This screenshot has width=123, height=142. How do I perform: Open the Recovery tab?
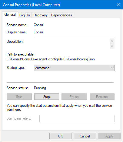(x=41, y=15)
